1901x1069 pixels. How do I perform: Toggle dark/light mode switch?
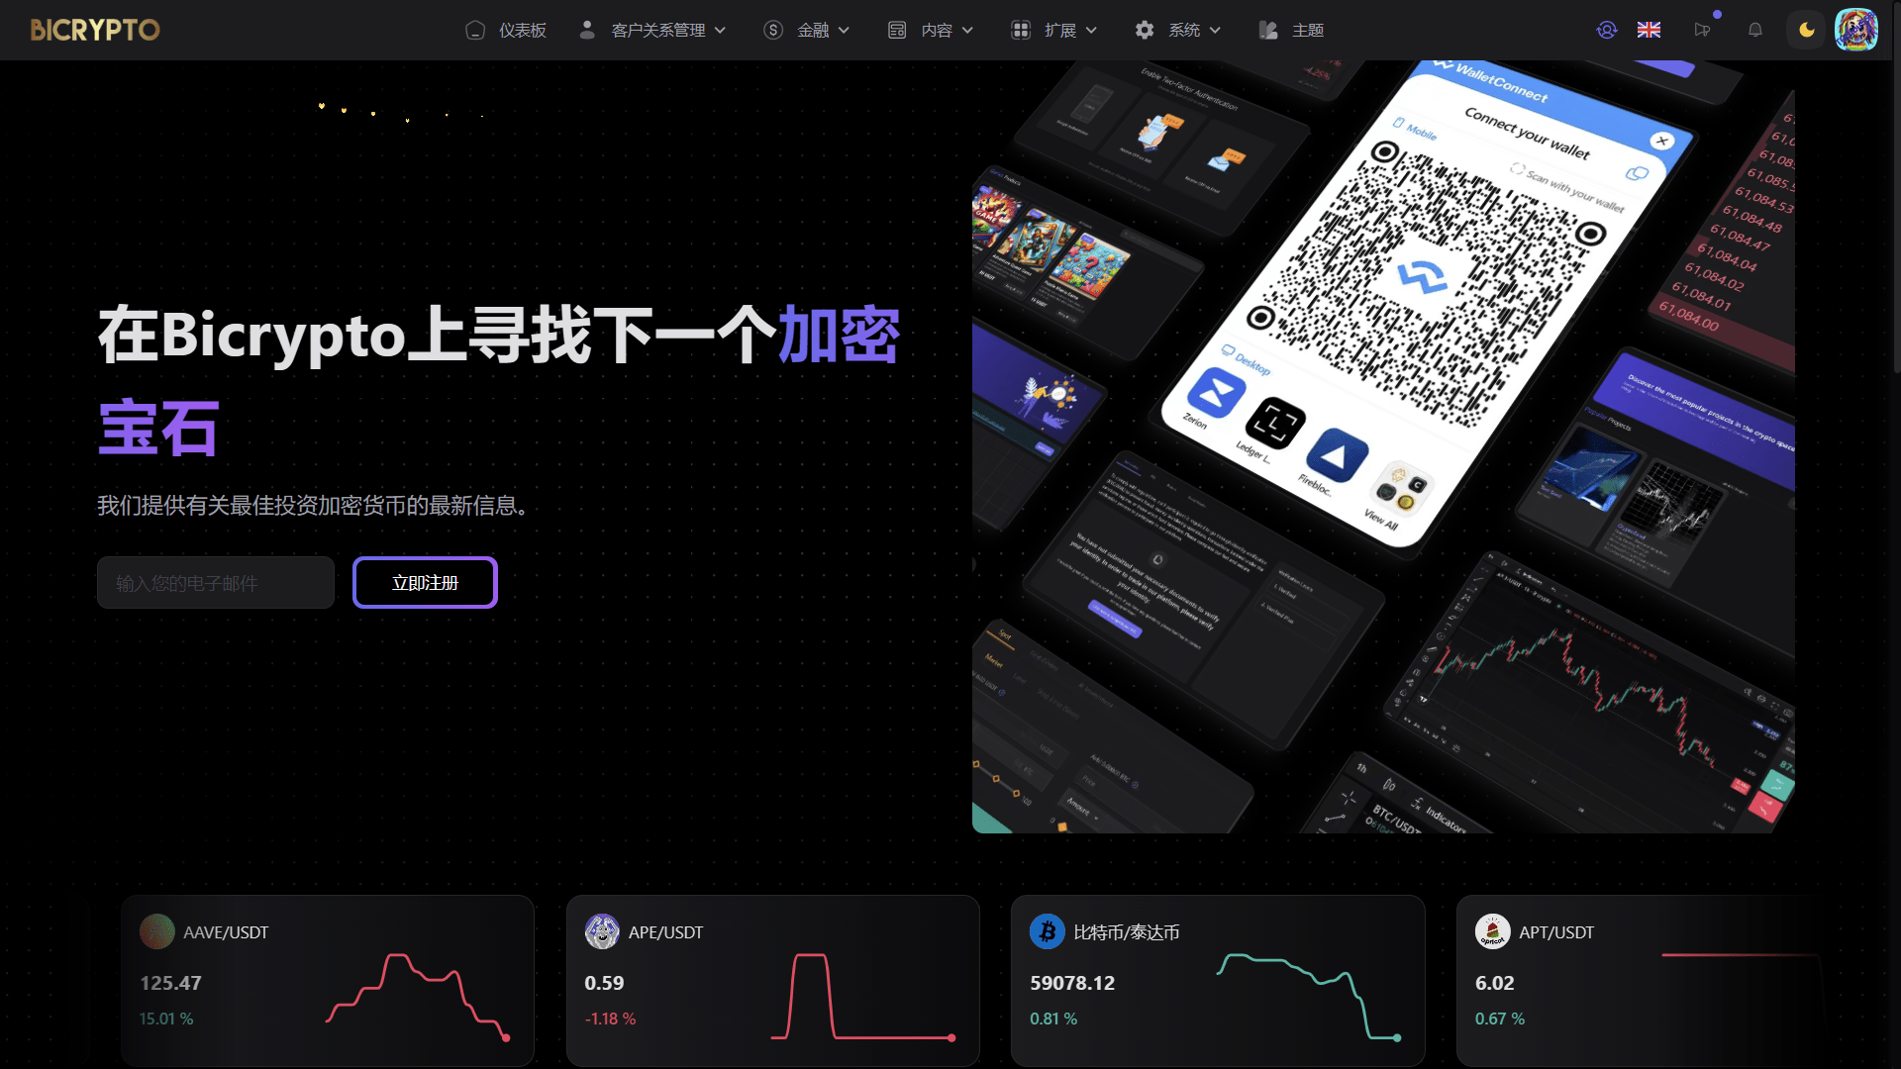click(x=1807, y=29)
